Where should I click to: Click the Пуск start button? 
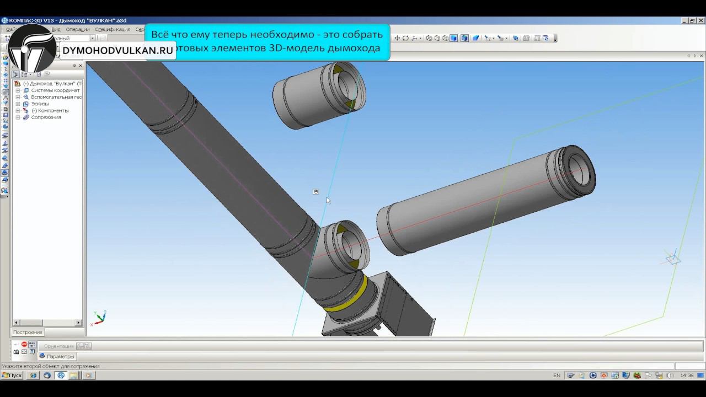tap(12, 375)
